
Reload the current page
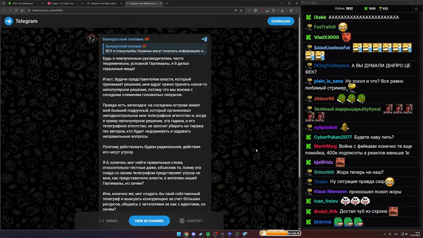click(16, 10)
